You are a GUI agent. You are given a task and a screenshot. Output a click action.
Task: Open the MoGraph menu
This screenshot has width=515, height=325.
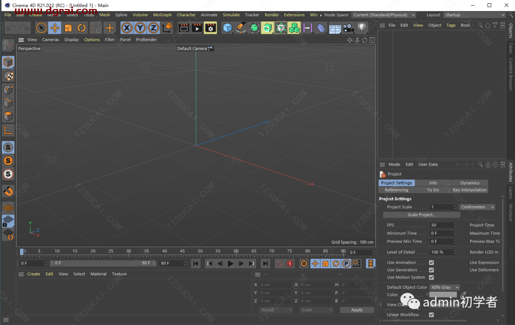click(162, 15)
